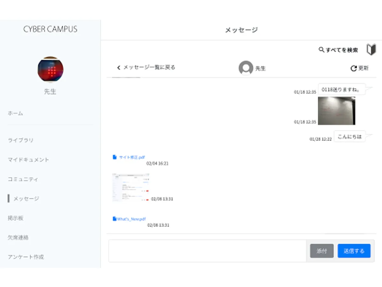Screen dimensions: 382x287
Task: Click the 更新 refresh label
Action: pyautogui.click(x=364, y=68)
